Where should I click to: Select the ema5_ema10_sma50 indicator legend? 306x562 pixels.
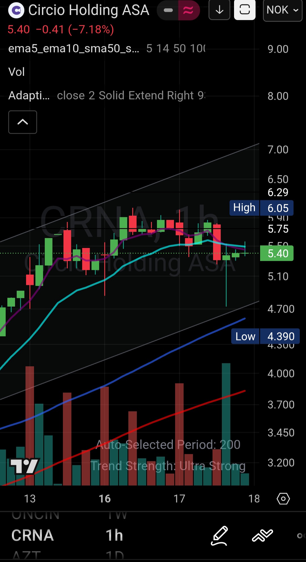pos(74,49)
